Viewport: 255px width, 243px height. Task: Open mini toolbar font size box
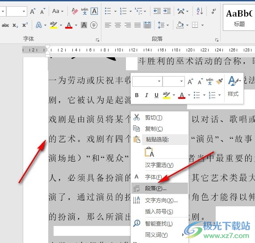click(174, 81)
